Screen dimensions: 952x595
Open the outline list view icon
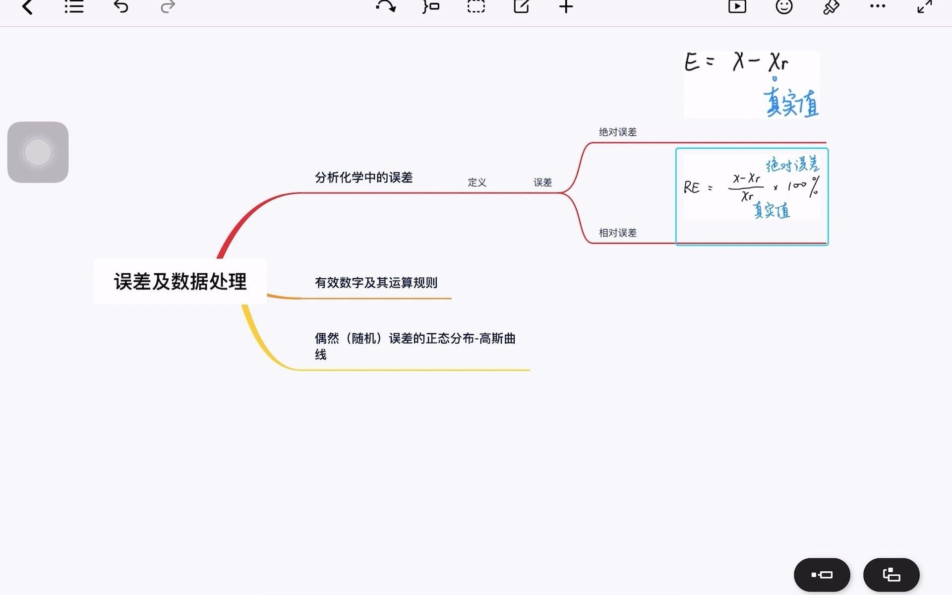coord(74,7)
